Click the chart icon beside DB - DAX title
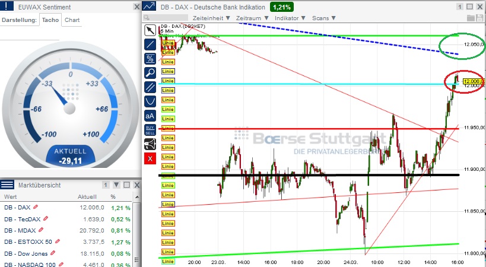The image size is (486, 267). [x=149, y=7]
